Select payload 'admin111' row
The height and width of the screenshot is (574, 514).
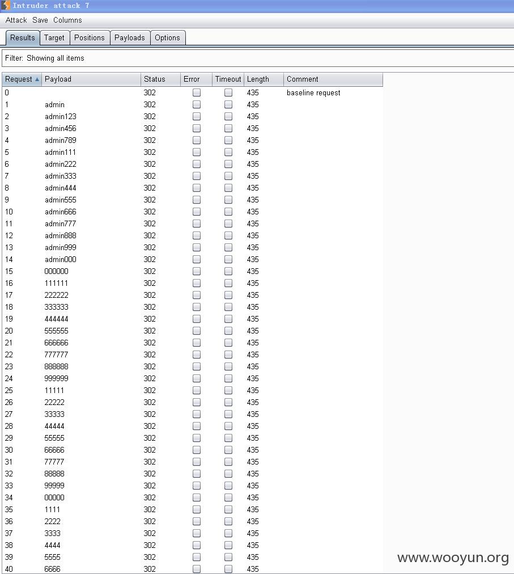(60, 152)
